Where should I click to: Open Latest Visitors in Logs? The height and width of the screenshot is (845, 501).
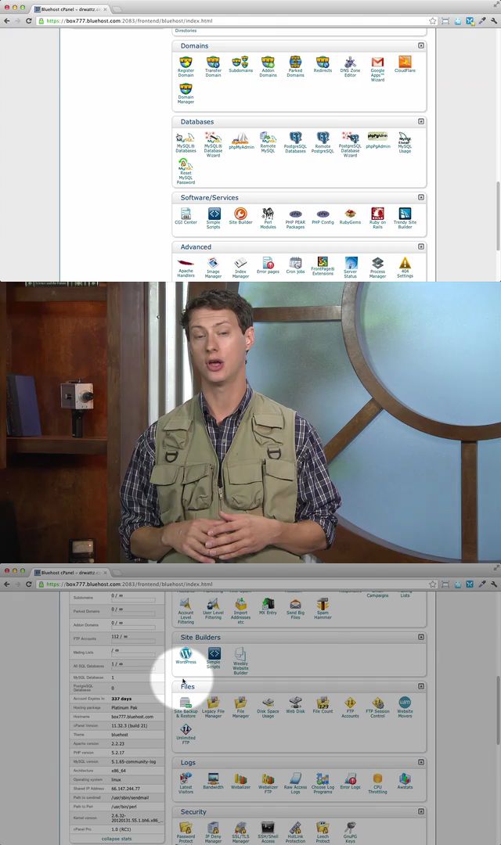[x=186, y=783]
